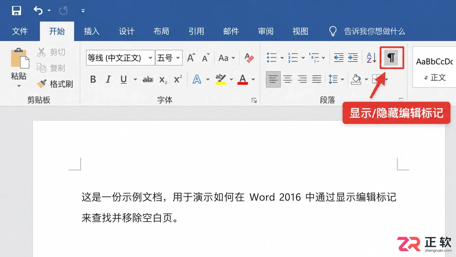Apply the red font color
This screenshot has height=257, width=456.
coord(243,79)
